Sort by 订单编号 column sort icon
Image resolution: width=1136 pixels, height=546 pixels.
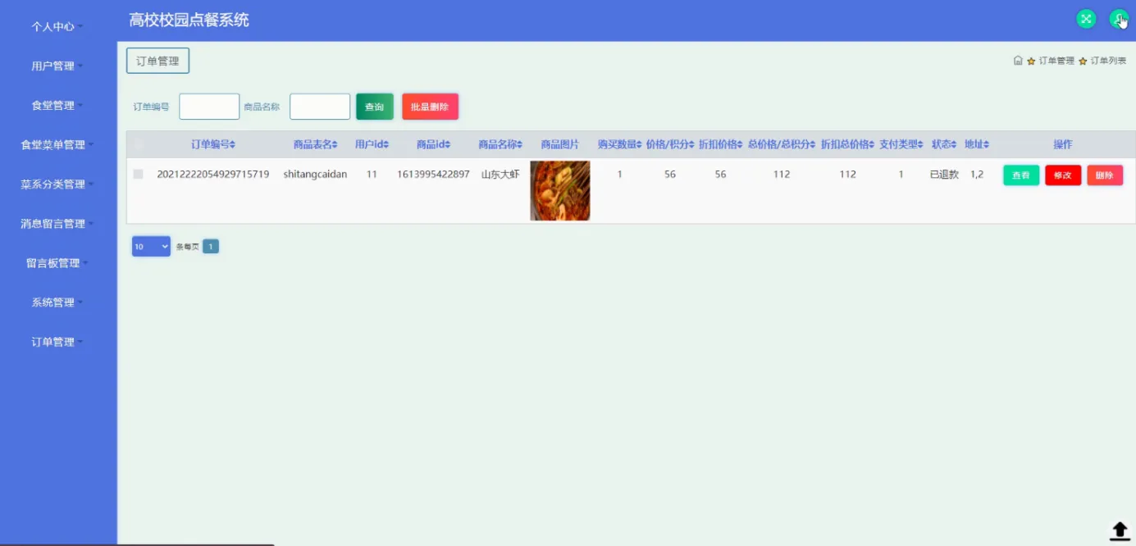tap(233, 145)
